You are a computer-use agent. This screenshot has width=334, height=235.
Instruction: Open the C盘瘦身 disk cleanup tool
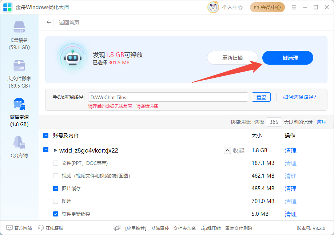tap(19, 35)
